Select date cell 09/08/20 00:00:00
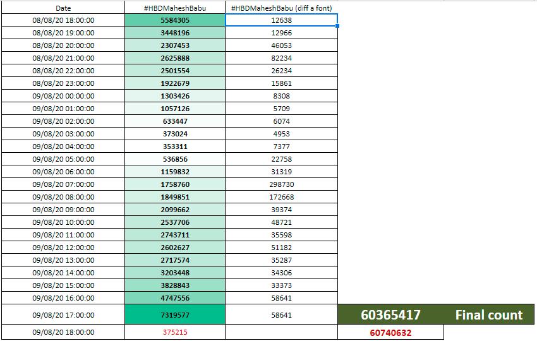Viewport: 537px width, 341px height. pyautogui.click(x=63, y=96)
